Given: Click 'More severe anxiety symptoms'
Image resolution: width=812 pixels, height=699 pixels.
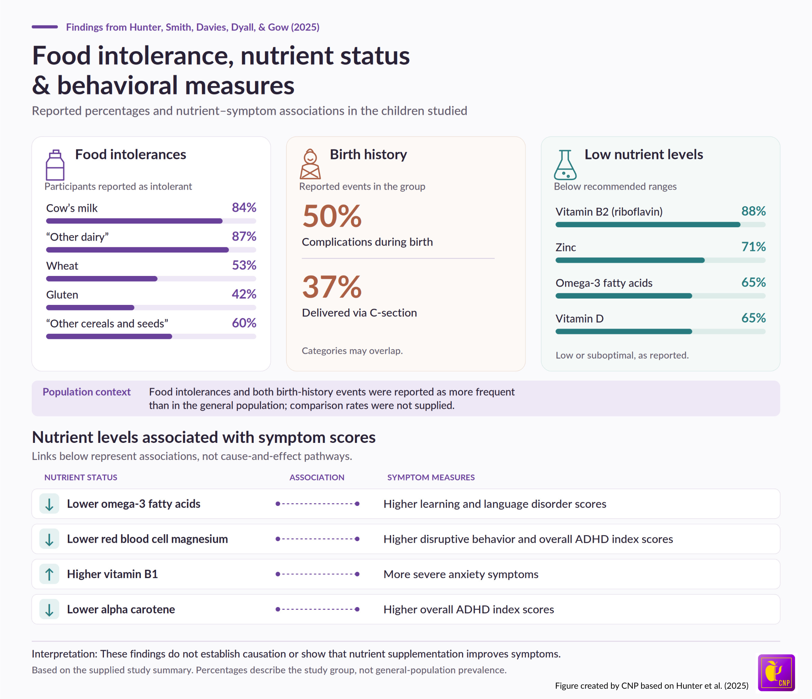Looking at the screenshot, I should (x=461, y=574).
